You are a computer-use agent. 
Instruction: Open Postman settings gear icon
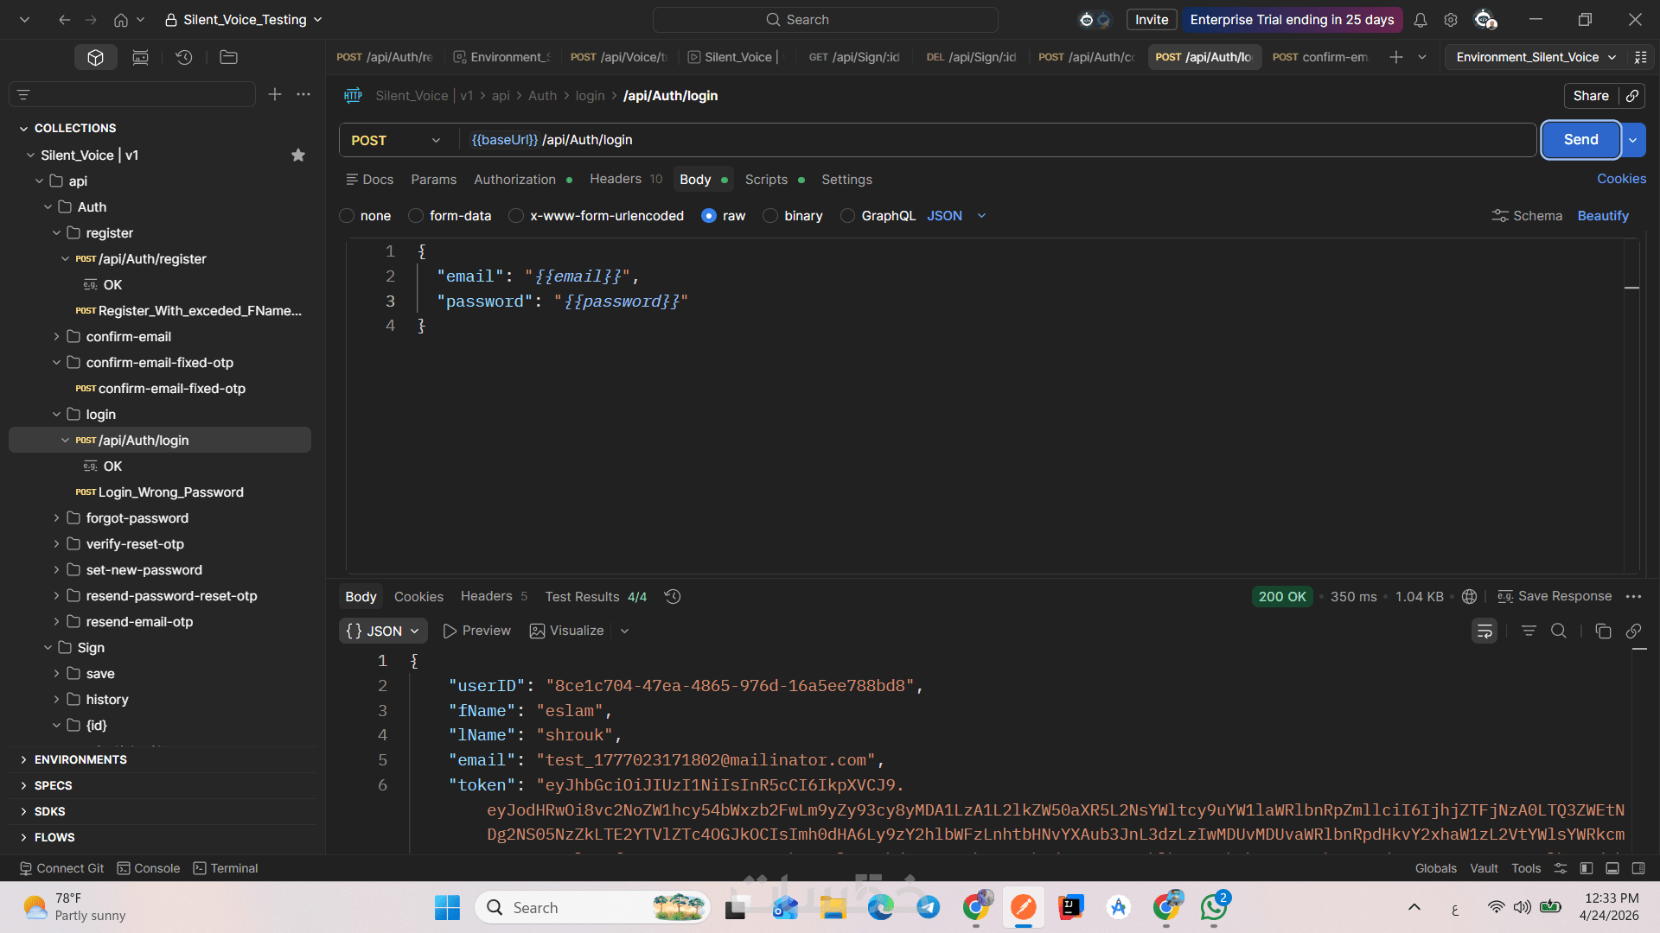click(1451, 20)
